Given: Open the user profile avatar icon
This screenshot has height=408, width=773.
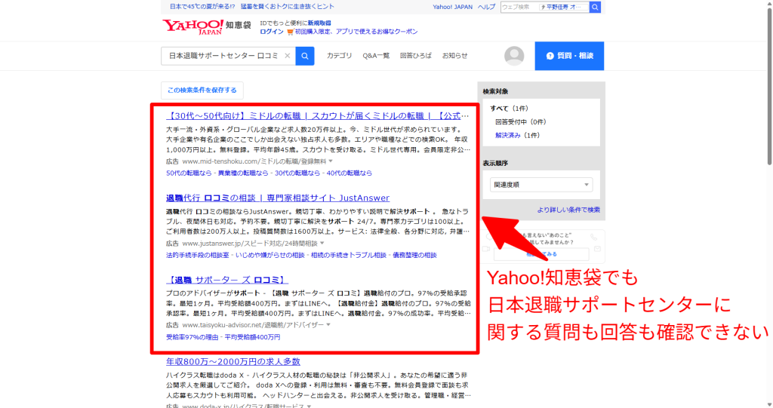Looking at the screenshot, I should tap(513, 56).
